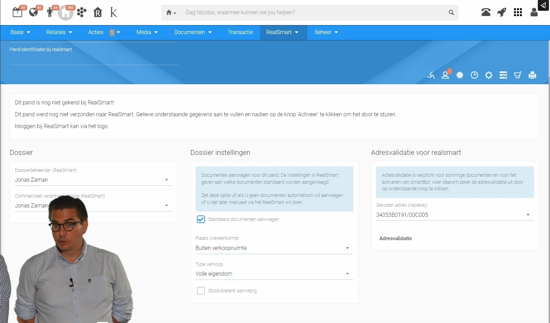Open the home dropdown in search bar
The height and width of the screenshot is (323, 550).
point(171,13)
